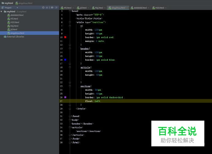Screen dimensions: 212x154
Task: Fold the CSS rule starting at line 7
Action: tap(70, 26)
